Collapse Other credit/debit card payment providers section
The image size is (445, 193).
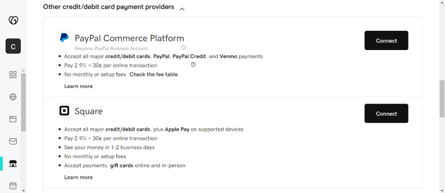click(x=182, y=9)
